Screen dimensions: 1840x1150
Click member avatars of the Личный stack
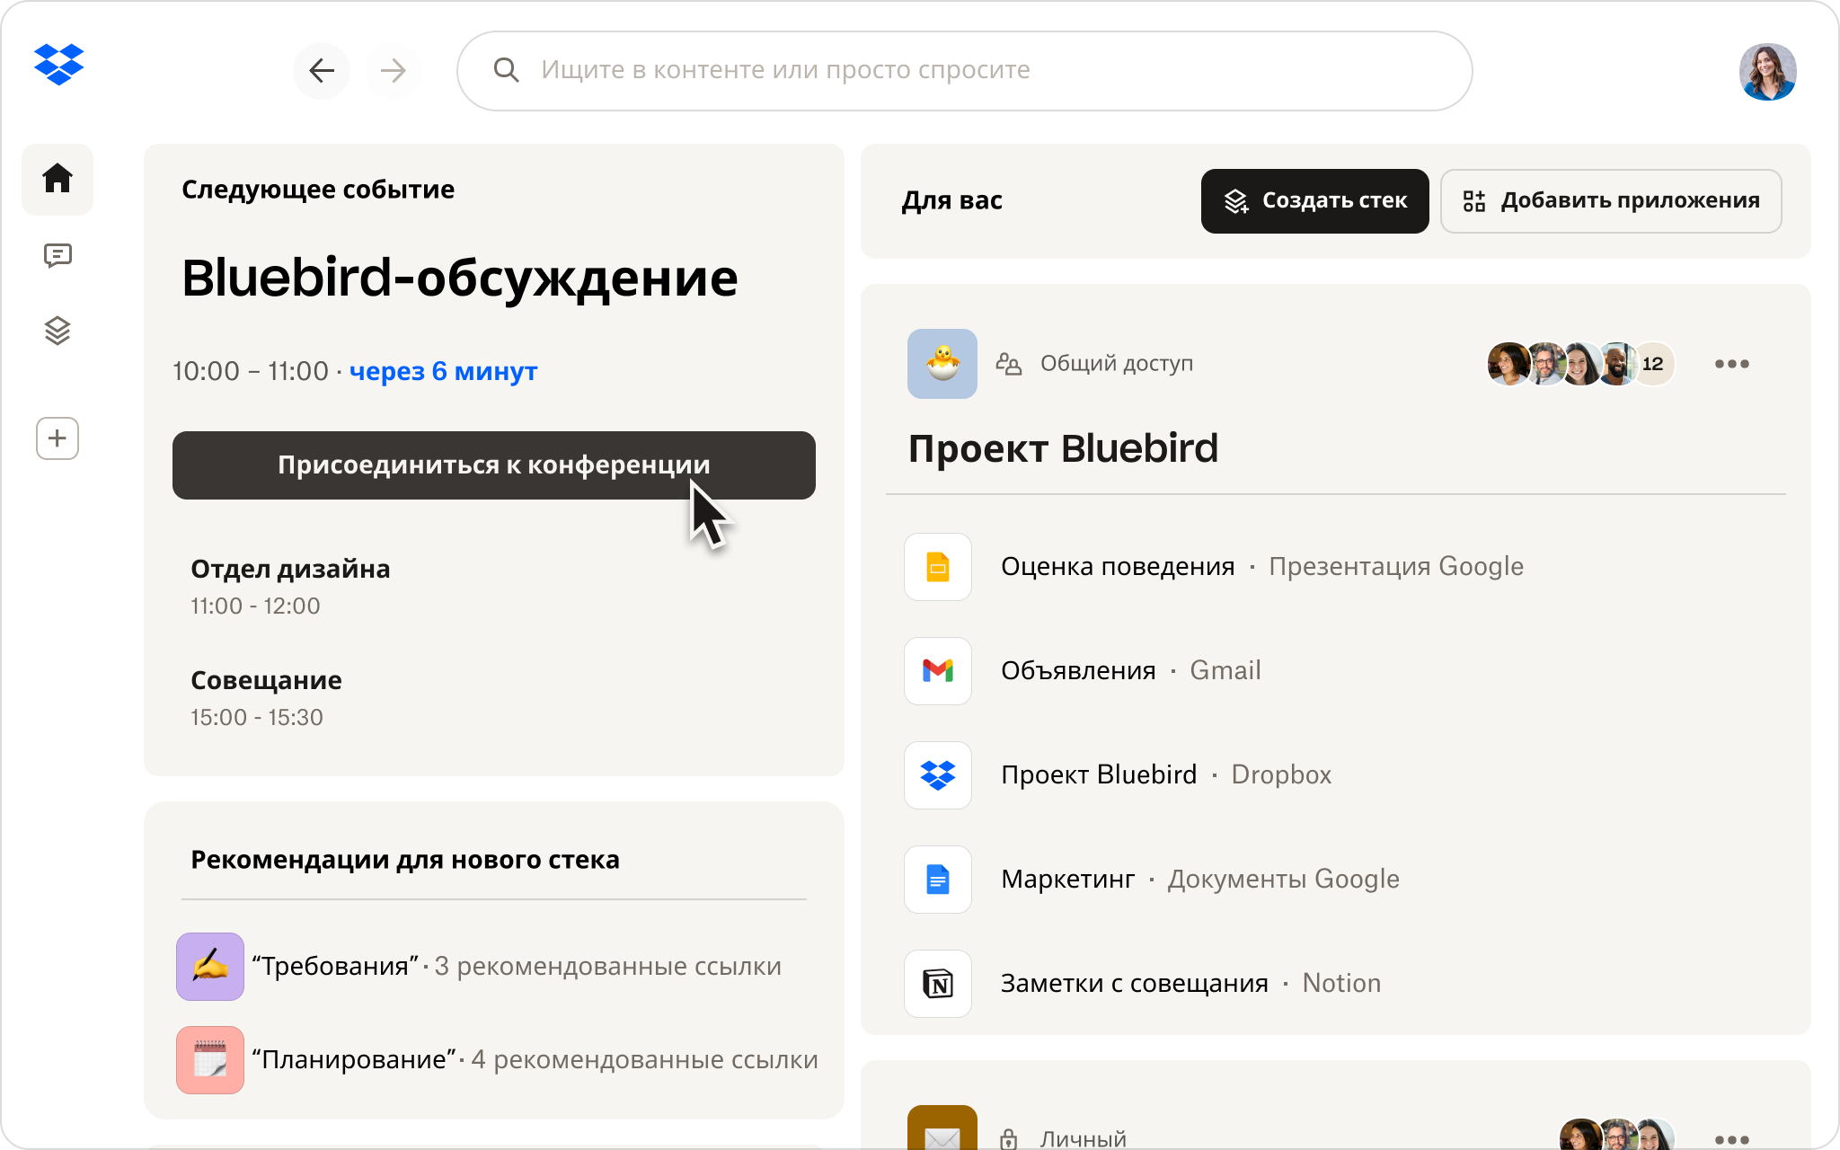1616,1135
